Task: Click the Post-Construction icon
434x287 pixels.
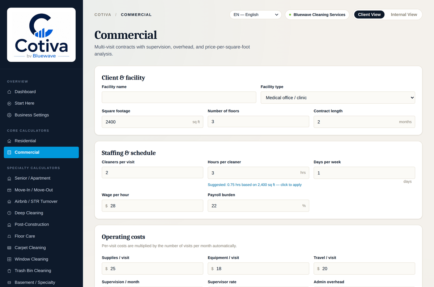Action: click(x=9, y=224)
